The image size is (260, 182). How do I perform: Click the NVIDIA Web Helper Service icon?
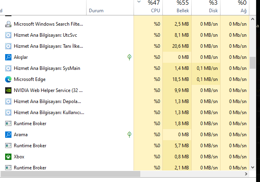click(x=8, y=90)
